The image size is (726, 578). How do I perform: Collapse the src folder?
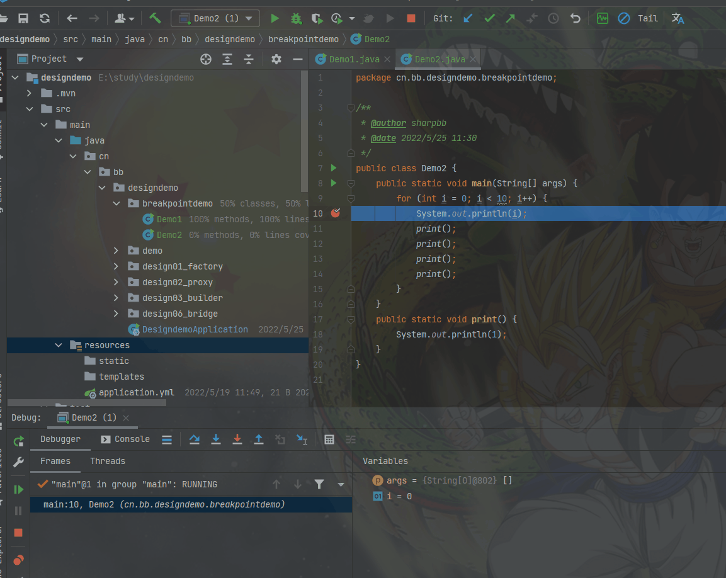[29, 110]
